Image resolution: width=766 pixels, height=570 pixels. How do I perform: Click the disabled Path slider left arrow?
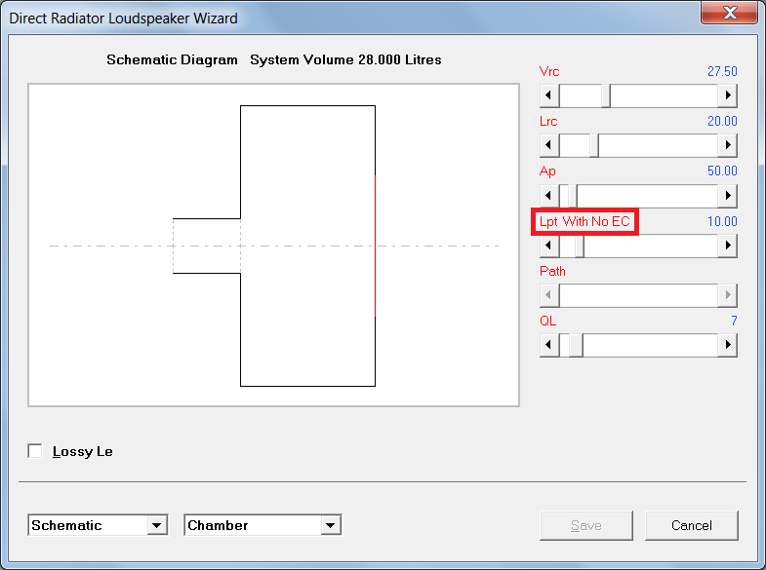tap(549, 295)
